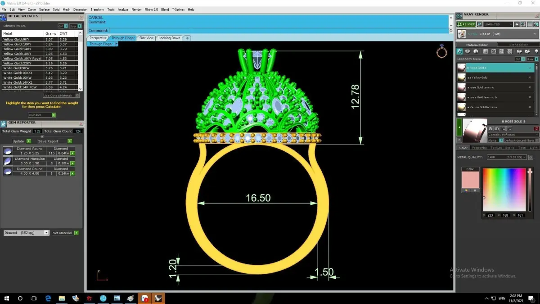This screenshot has width=540, height=304.
Task: Click the Update button in Gem Reporter
Action: pyautogui.click(x=21, y=141)
